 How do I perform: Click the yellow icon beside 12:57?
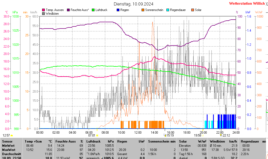coord(12,135)
